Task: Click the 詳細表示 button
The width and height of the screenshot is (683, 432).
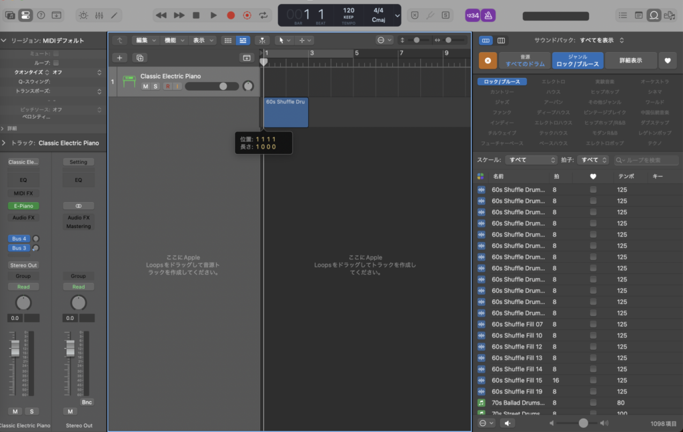Action: 631,60
